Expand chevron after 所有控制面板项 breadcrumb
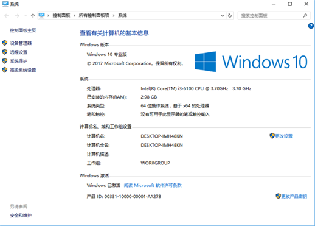 tap(114, 15)
